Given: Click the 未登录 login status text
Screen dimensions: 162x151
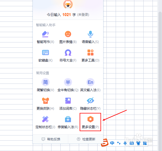Looking at the screenshot, I should click(x=83, y=15).
